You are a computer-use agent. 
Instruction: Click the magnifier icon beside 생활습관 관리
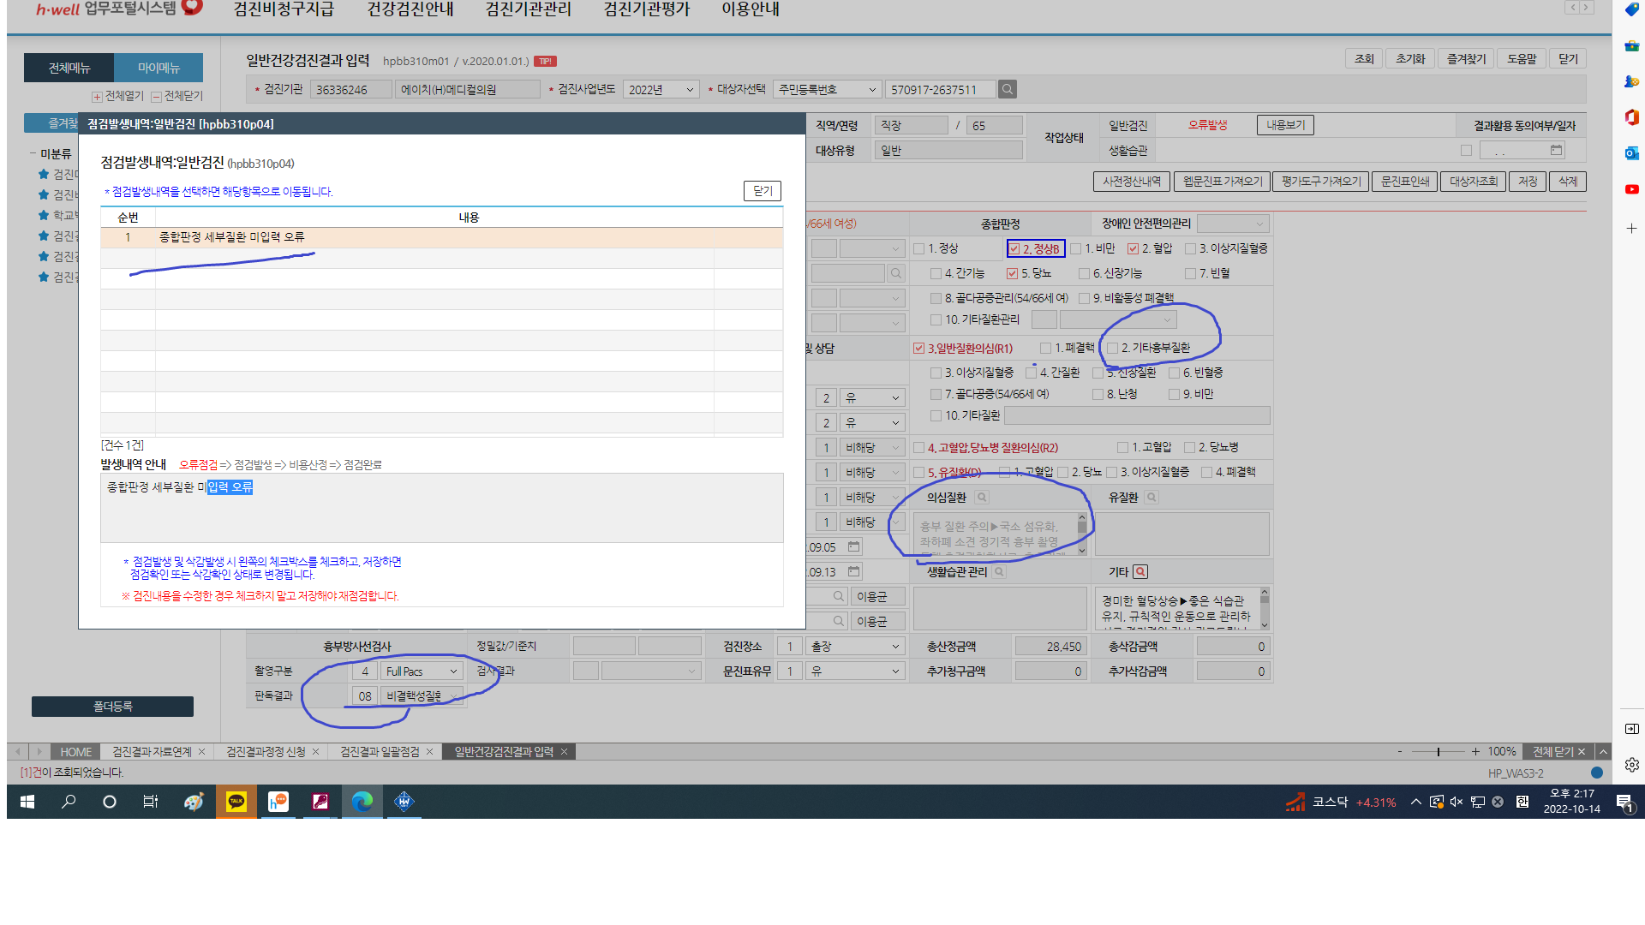(999, 571)
